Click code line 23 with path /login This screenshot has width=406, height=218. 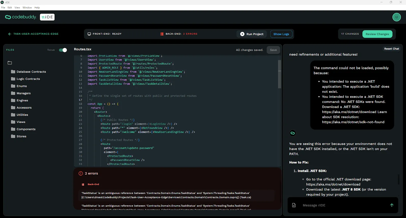pos(139,124)
